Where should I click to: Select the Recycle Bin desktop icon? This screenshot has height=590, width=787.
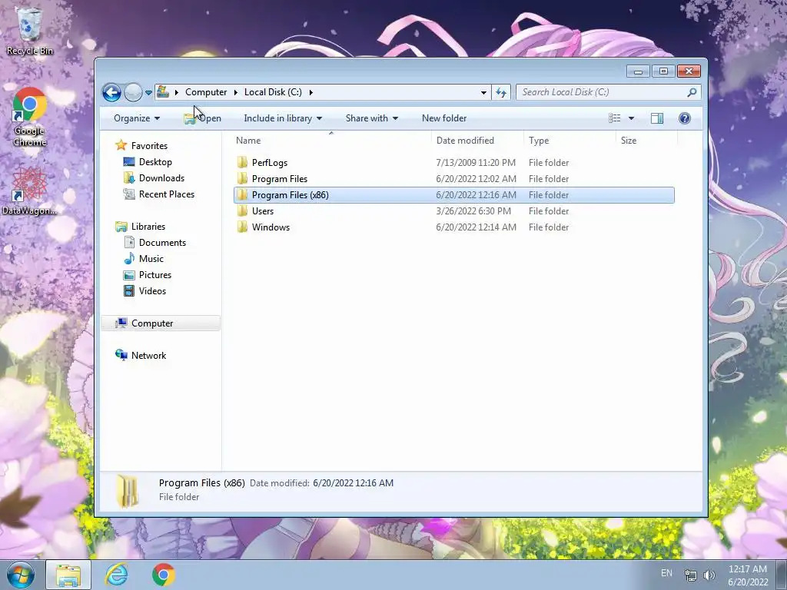tap(30, 31)
